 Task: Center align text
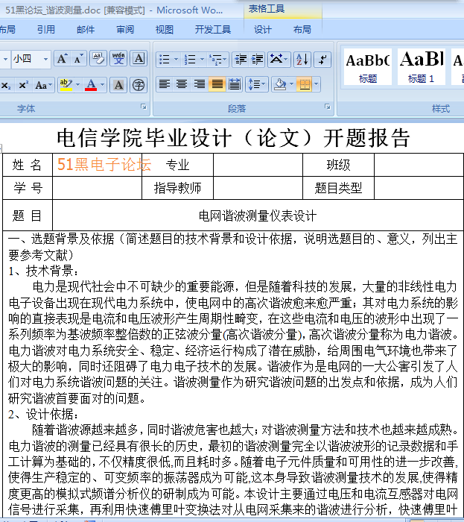[x=182, y=84]
